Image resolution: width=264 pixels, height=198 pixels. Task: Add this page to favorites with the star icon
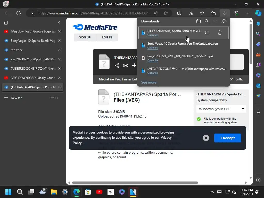(x=166, y=13)
